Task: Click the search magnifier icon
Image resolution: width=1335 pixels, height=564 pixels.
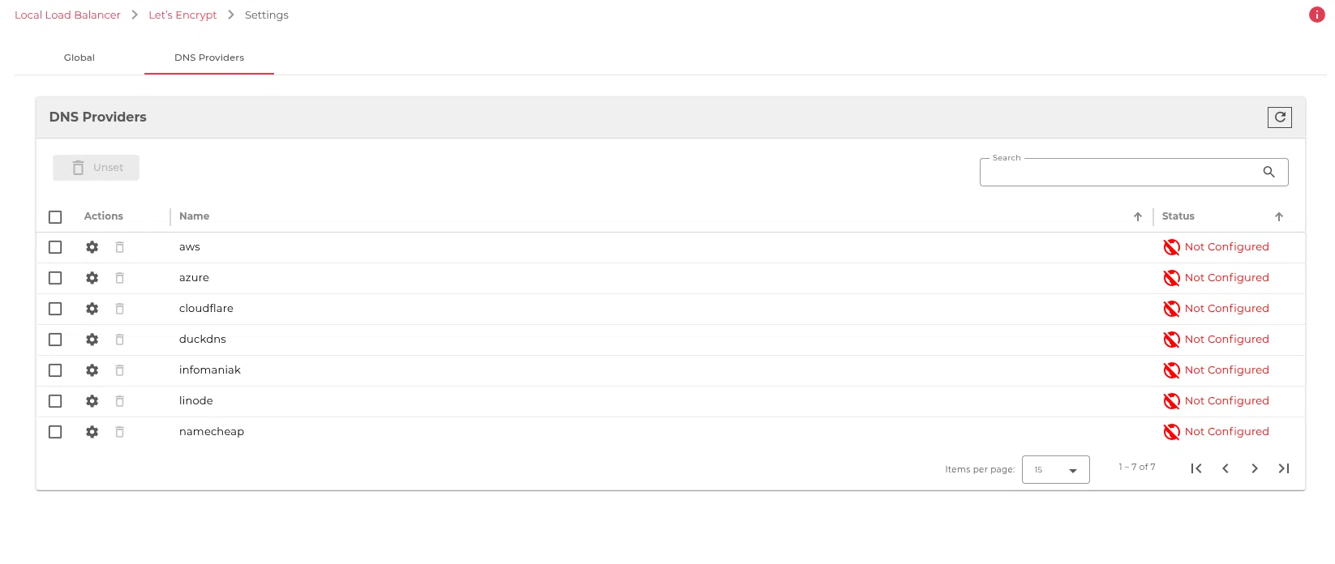Action: 1268,172
